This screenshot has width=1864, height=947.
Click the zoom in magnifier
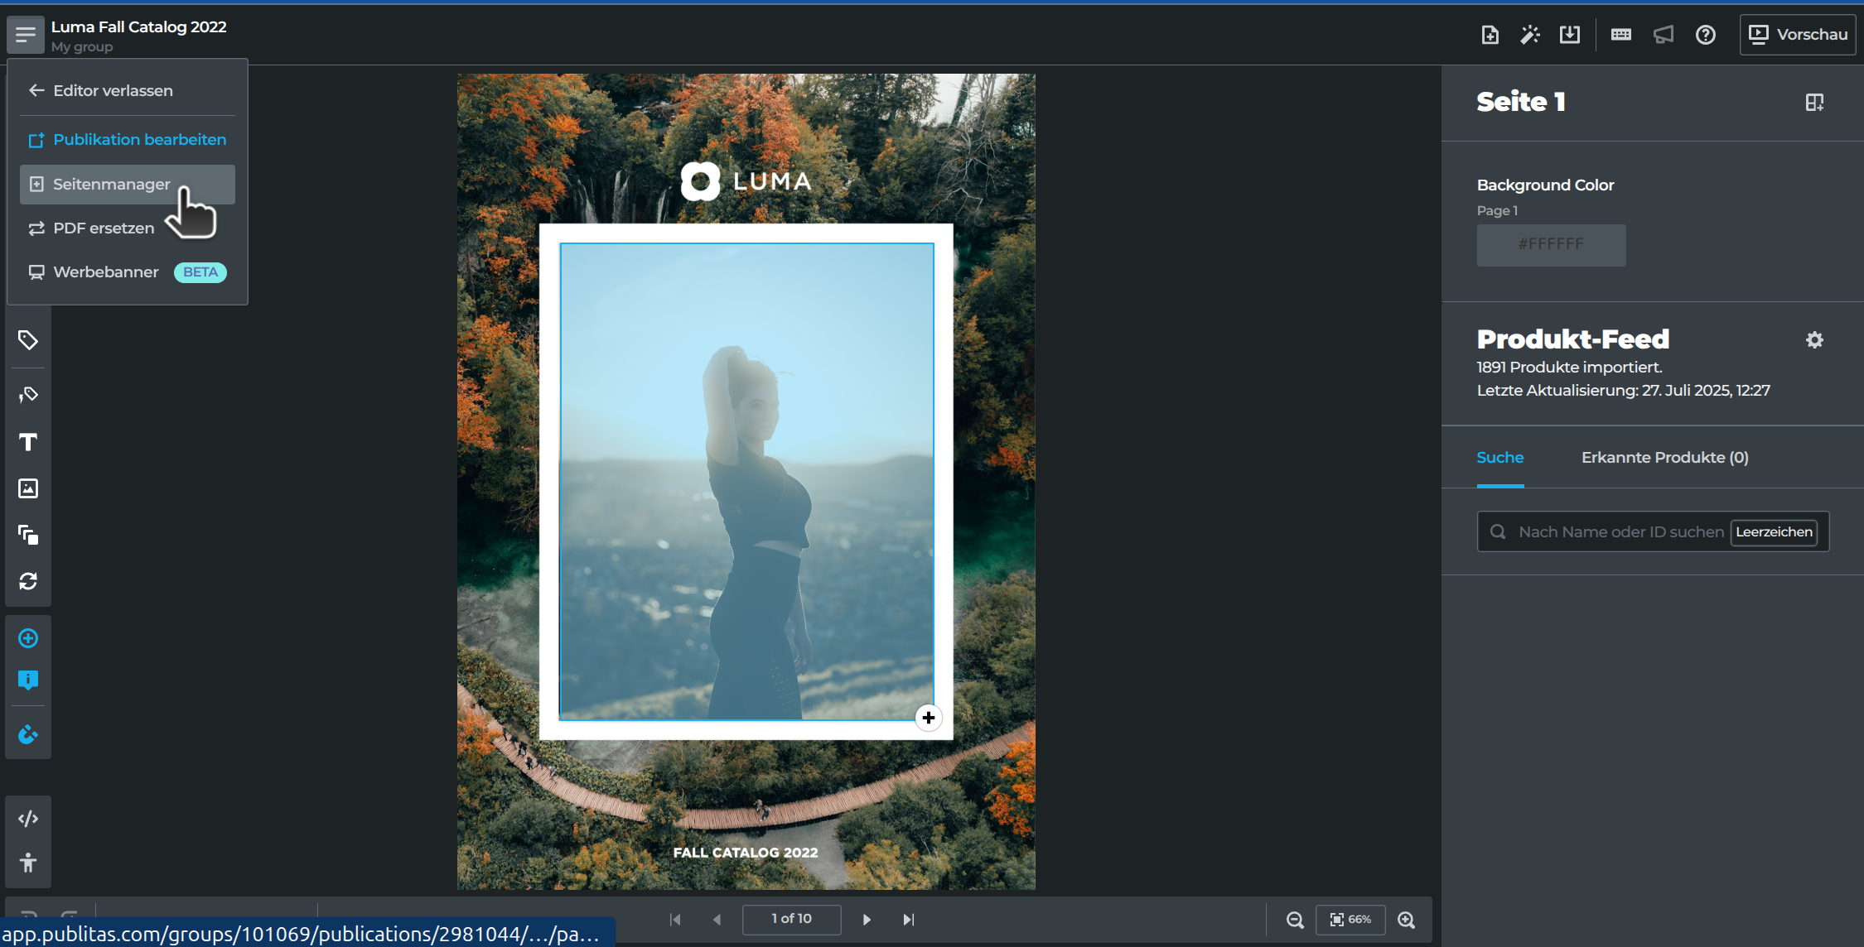[1406, 920]
